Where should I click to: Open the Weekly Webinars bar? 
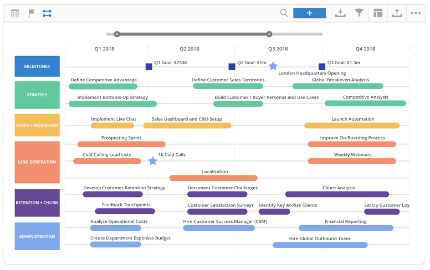click(352, 161)
